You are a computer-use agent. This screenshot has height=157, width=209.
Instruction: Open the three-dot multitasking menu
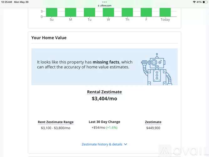[x=104, y=2]
